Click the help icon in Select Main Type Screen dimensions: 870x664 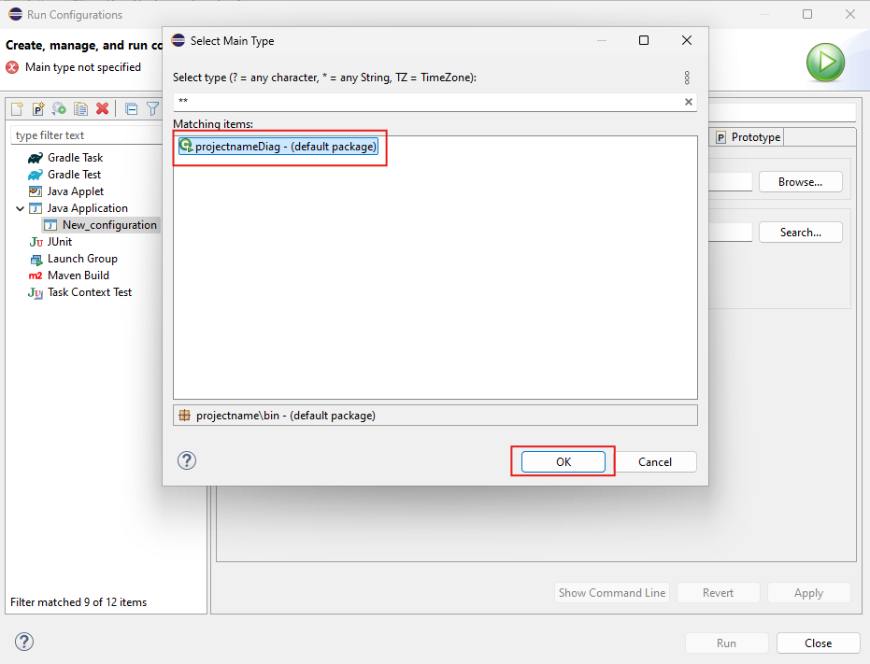(187, 460)
